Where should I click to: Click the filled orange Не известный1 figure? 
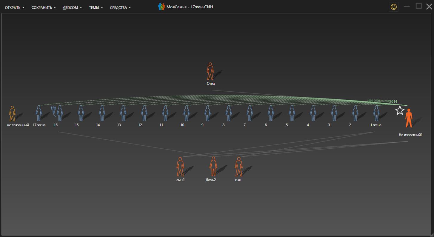(x=409, y=118)
